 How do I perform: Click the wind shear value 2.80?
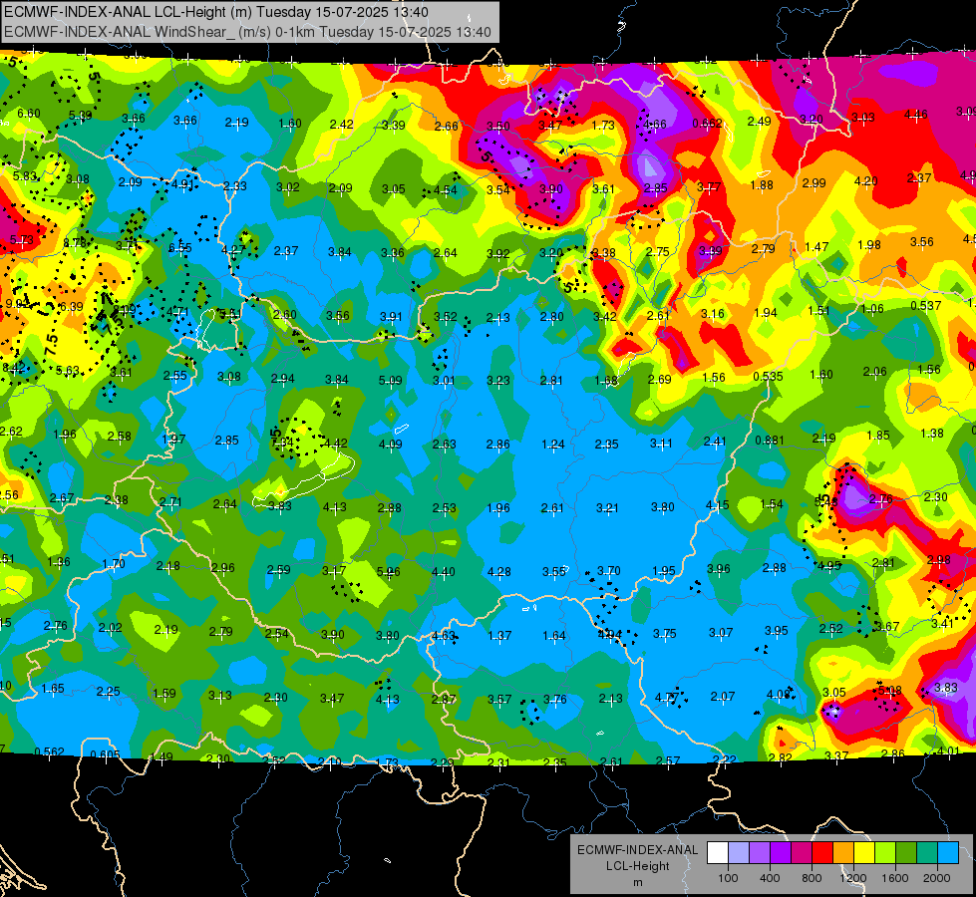[x=551, y=316]
